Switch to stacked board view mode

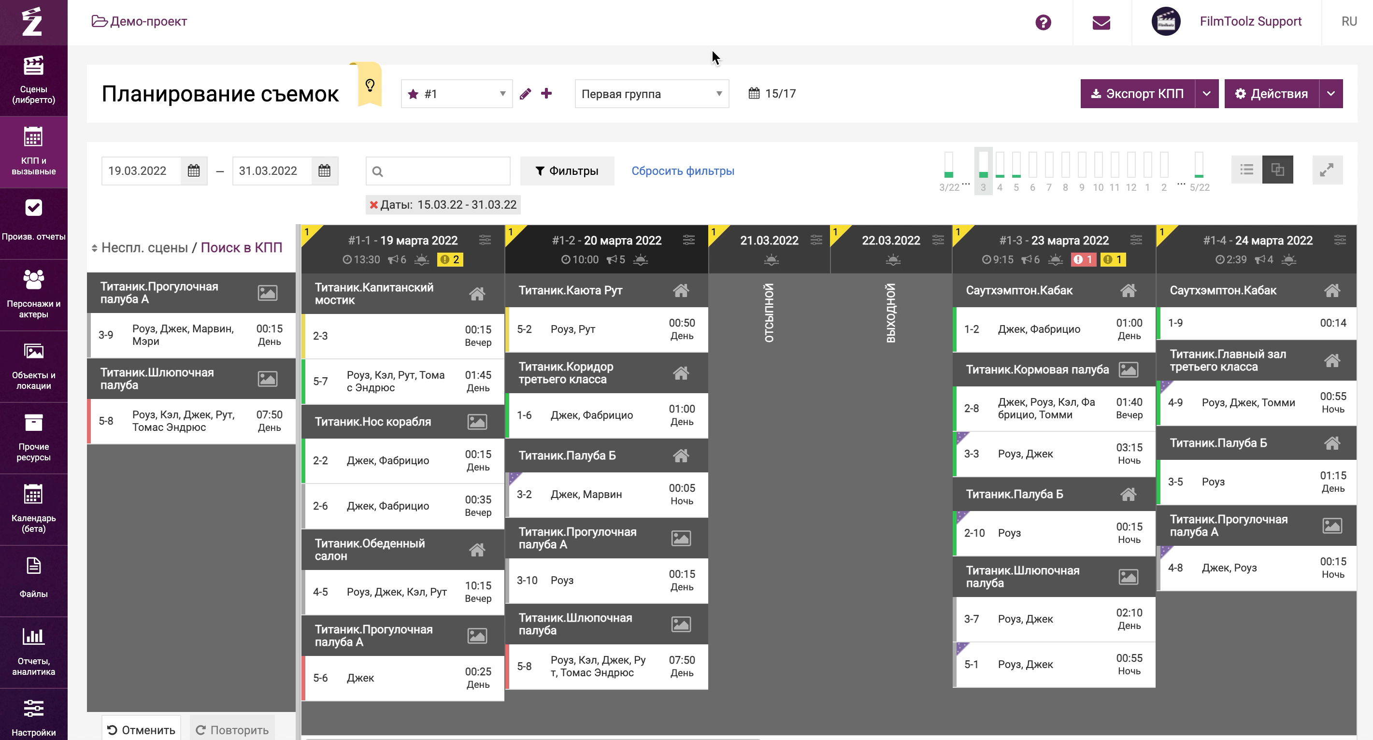coord(1278,170)
